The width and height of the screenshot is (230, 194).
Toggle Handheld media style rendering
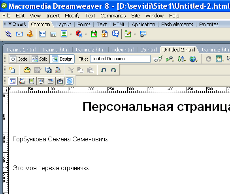[x=32, y=81]
